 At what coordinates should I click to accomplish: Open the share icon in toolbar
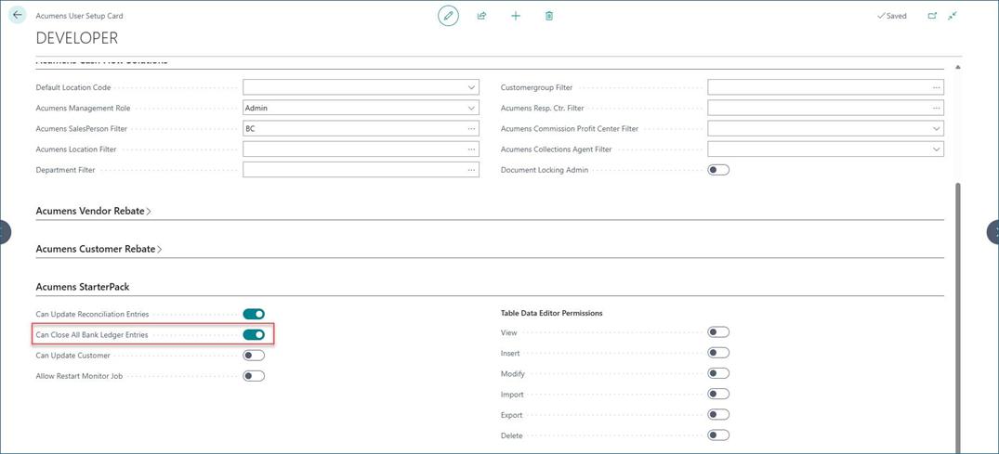click(x=481, y=16)
